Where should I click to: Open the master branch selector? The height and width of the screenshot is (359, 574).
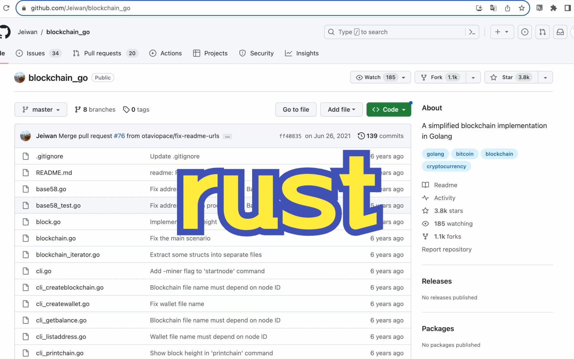point(41,109)
